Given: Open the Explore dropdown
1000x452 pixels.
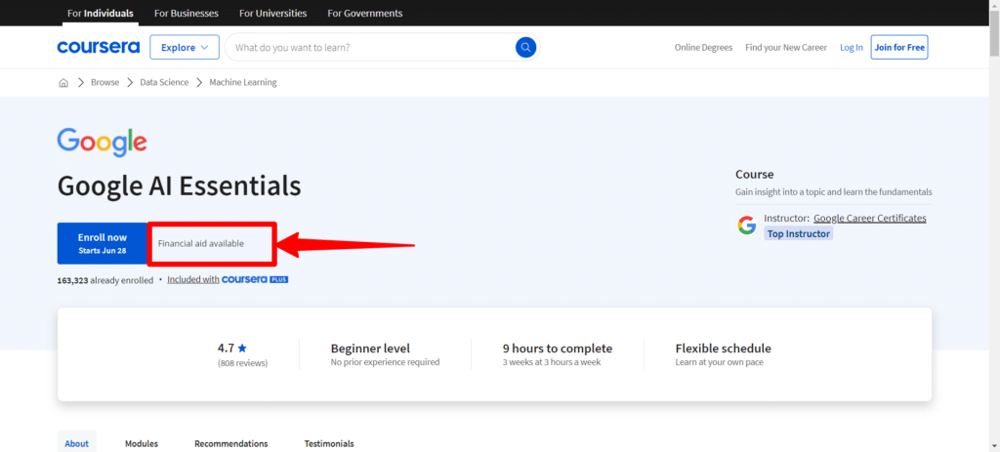Looking at the screenshot, I should tap(185, 47).
